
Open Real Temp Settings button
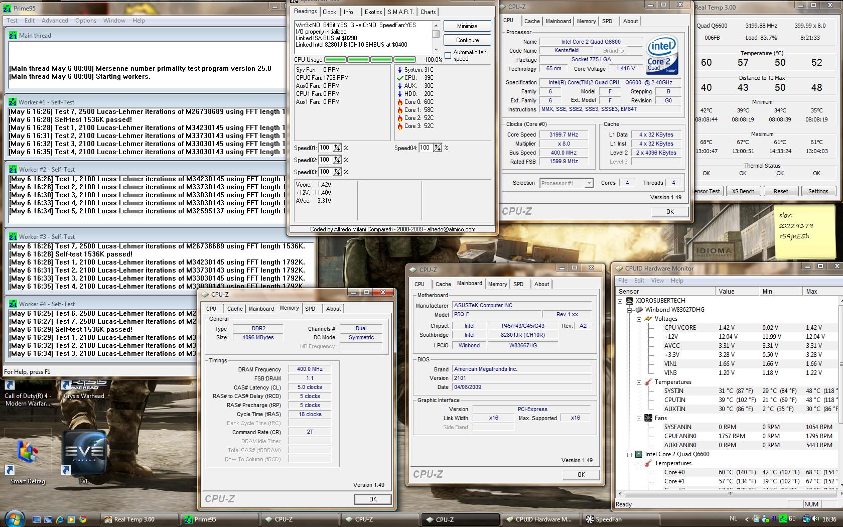click(x=818, y=191)
